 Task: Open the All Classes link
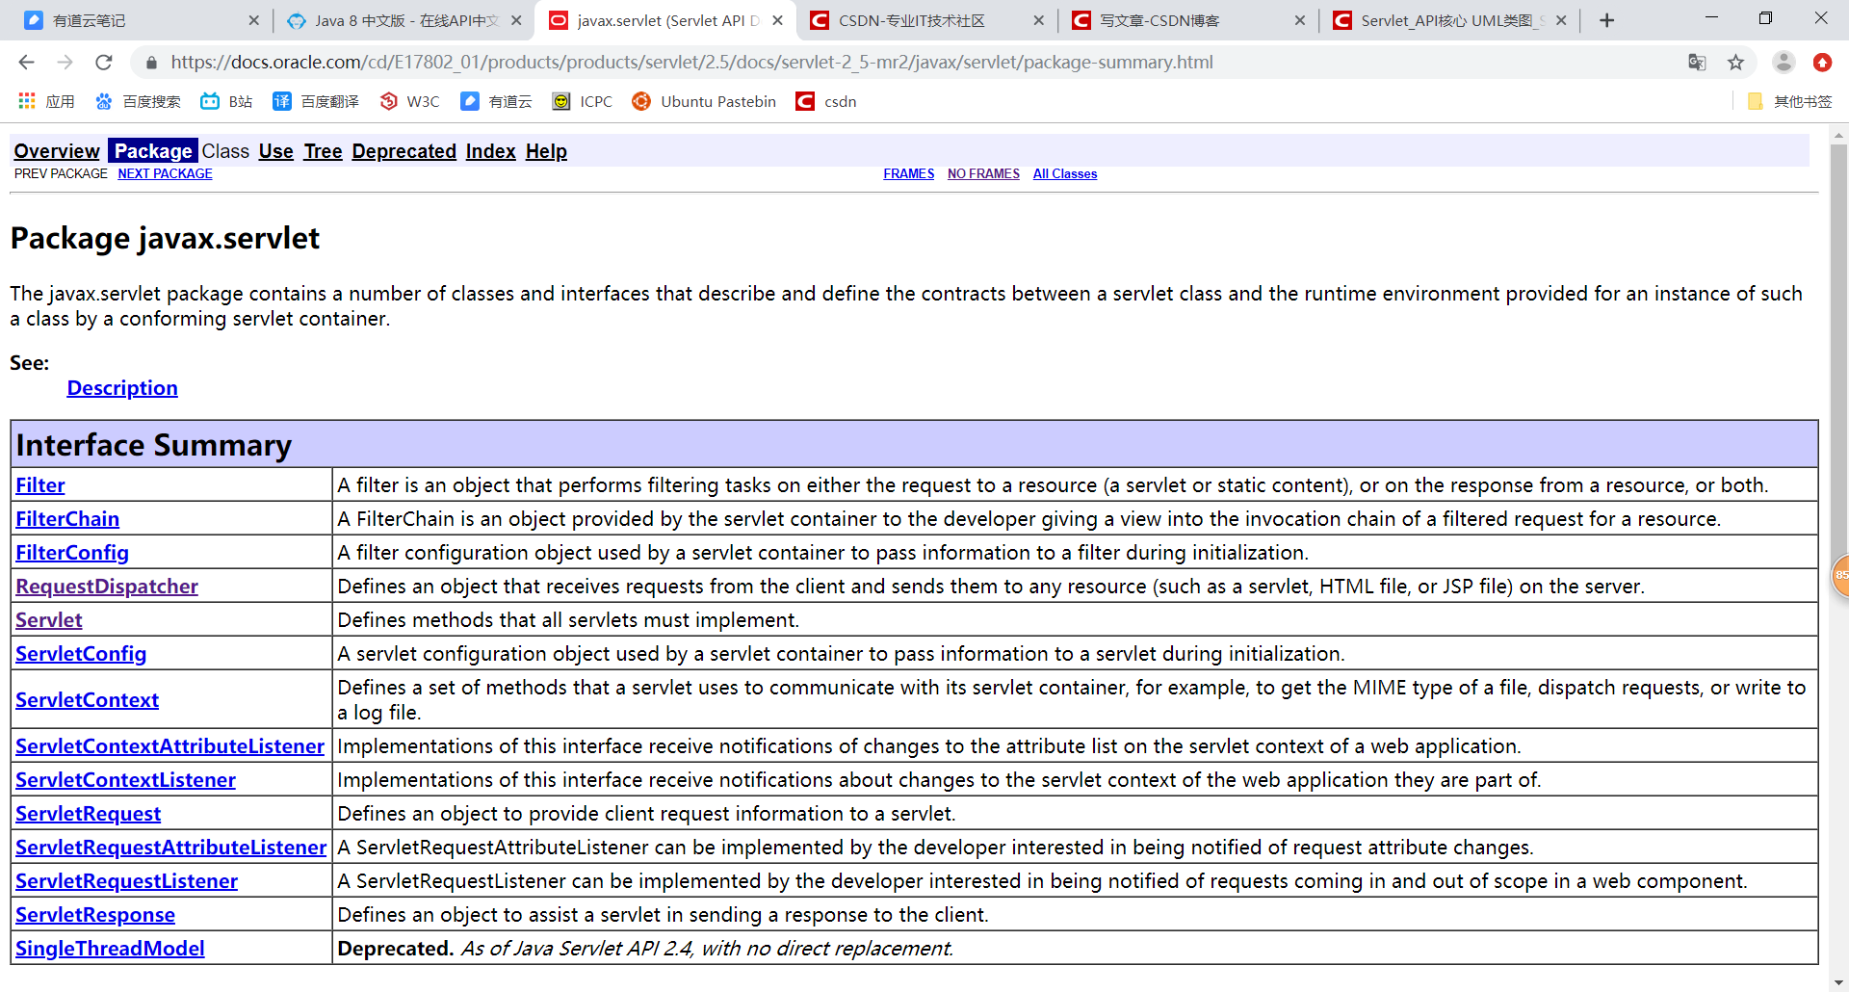click(1064, 173)
